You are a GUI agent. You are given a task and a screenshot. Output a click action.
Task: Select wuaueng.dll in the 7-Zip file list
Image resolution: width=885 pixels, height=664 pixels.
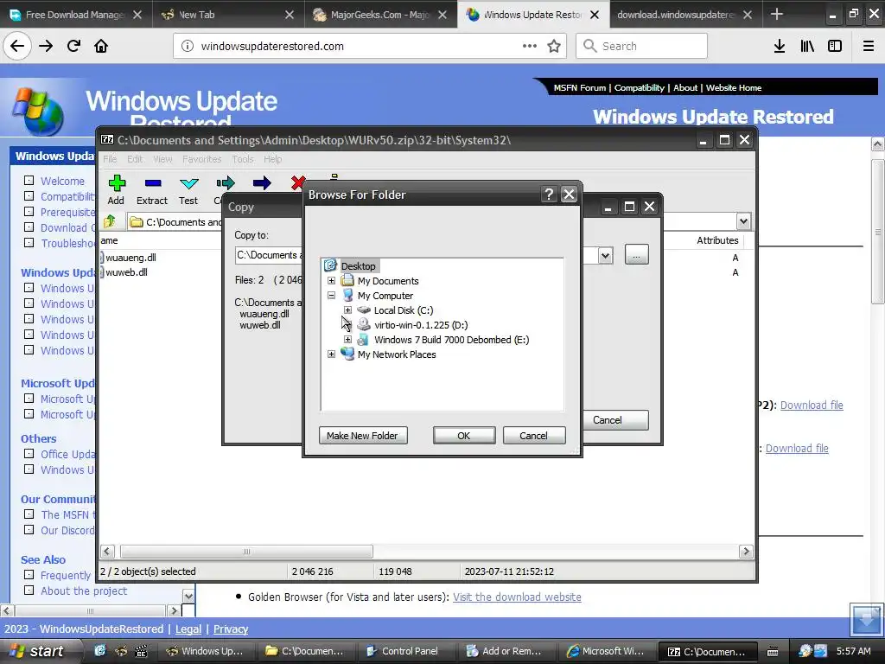131,258
